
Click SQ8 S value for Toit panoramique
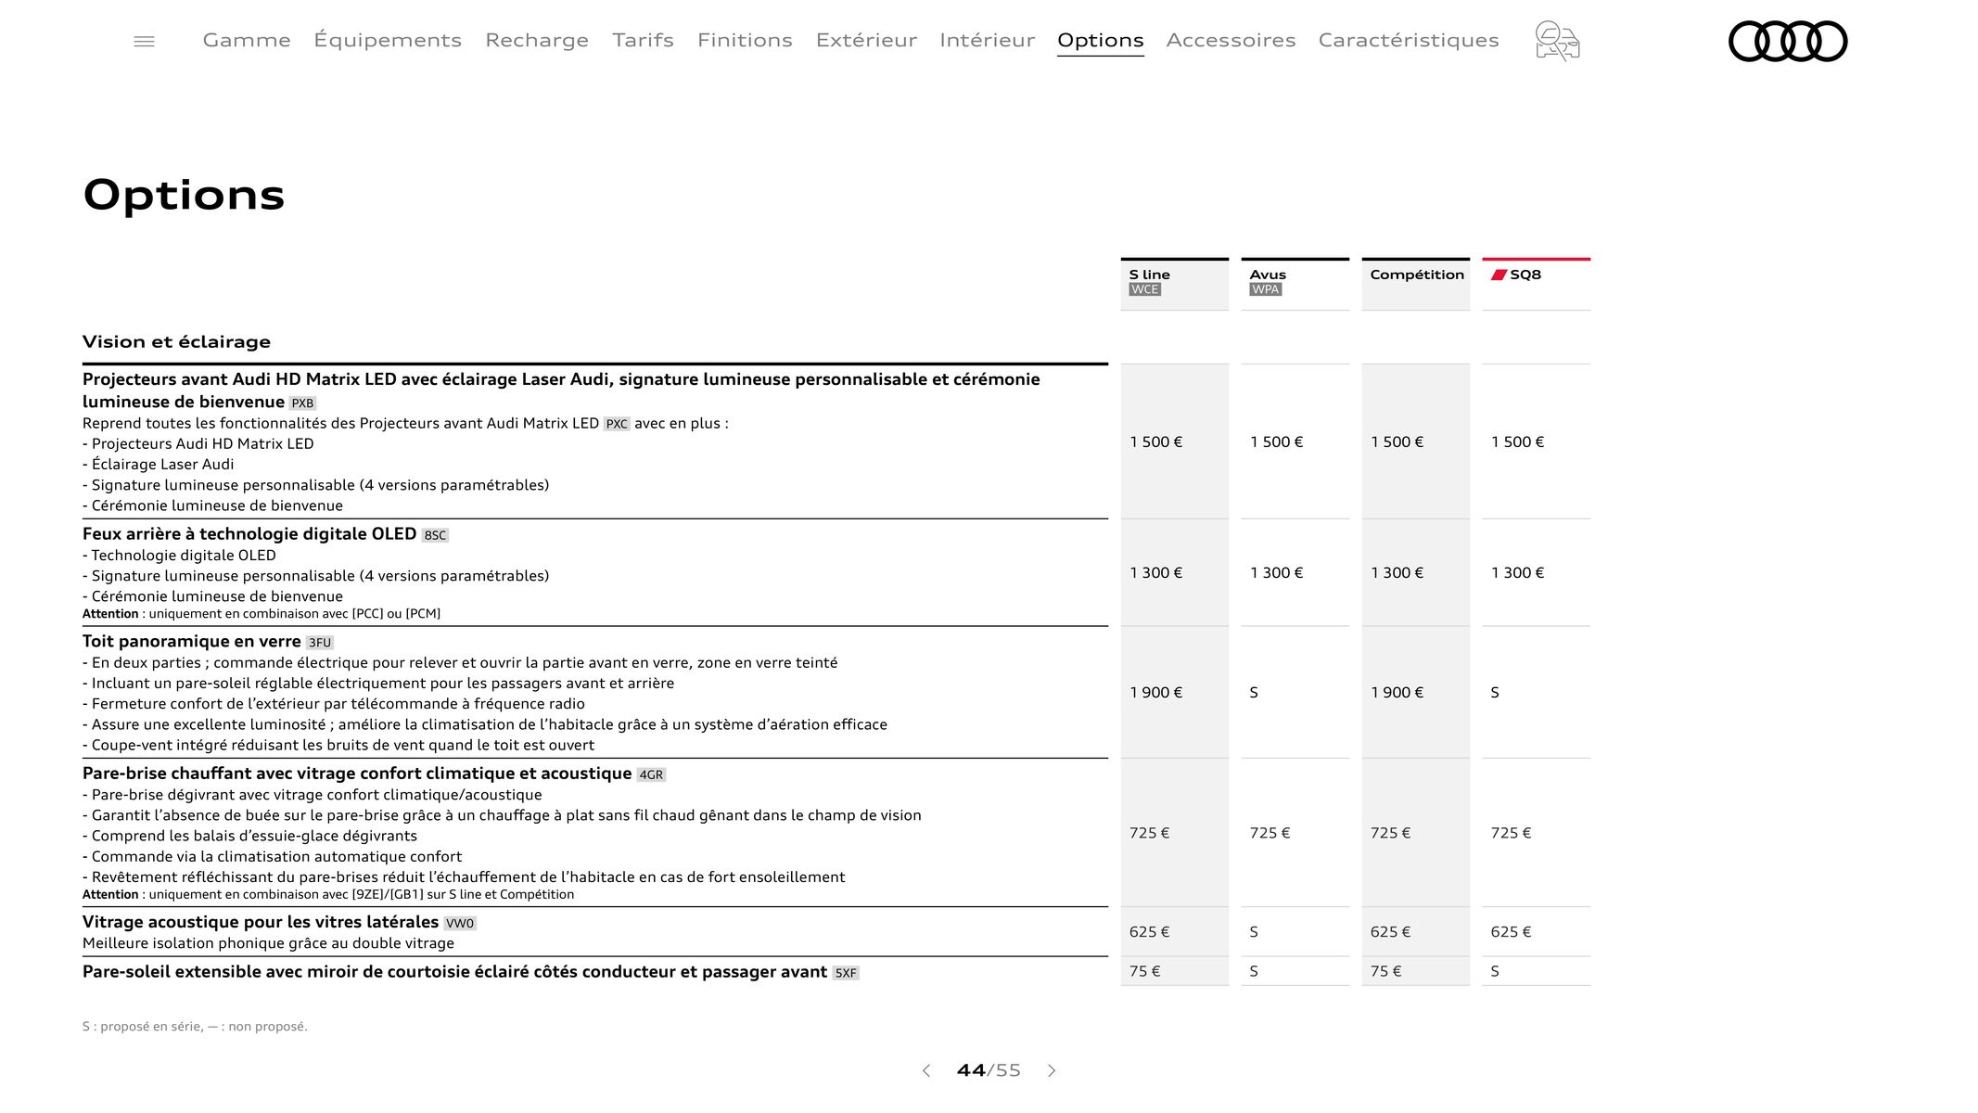pyautogui.click(x=1495, y=693)
